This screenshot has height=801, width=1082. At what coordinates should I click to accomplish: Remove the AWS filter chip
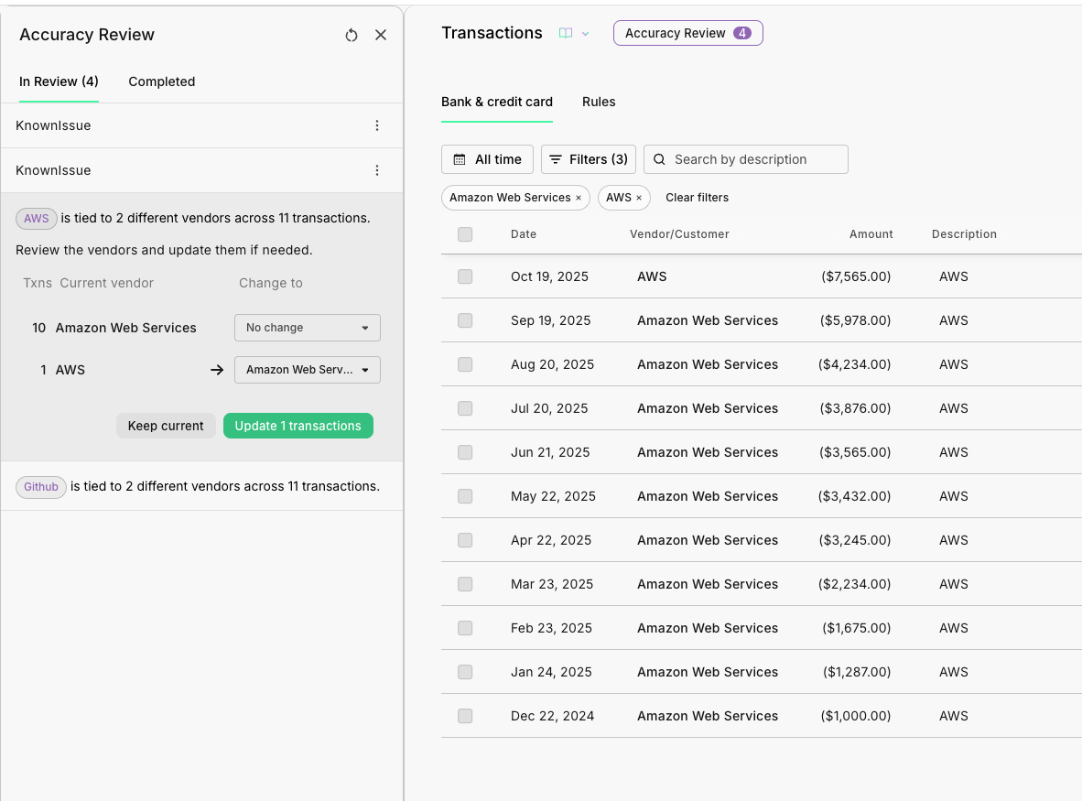(x=639, y=198)
